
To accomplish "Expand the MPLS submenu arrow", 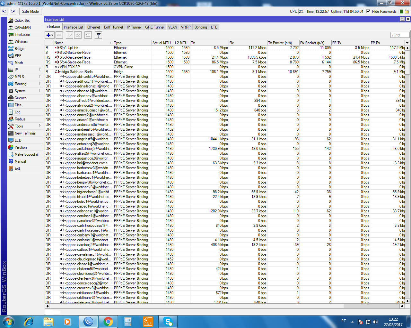I will [x=40, y=77].
